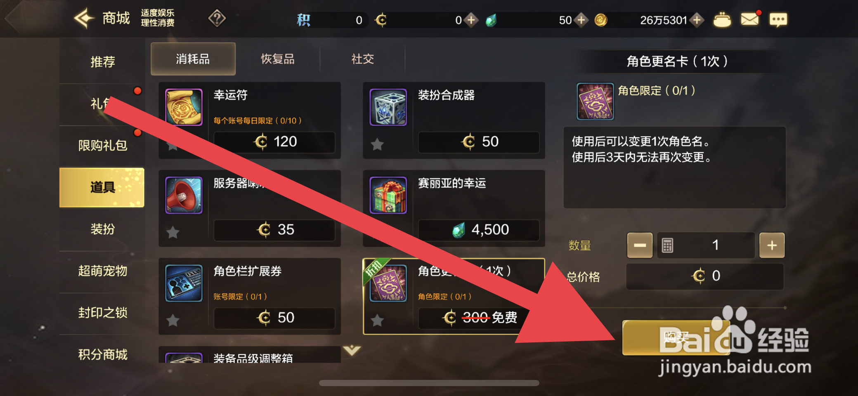Decrease quantity with the minus button
This screenshot has height=396, width=858.
pos(640,245)
